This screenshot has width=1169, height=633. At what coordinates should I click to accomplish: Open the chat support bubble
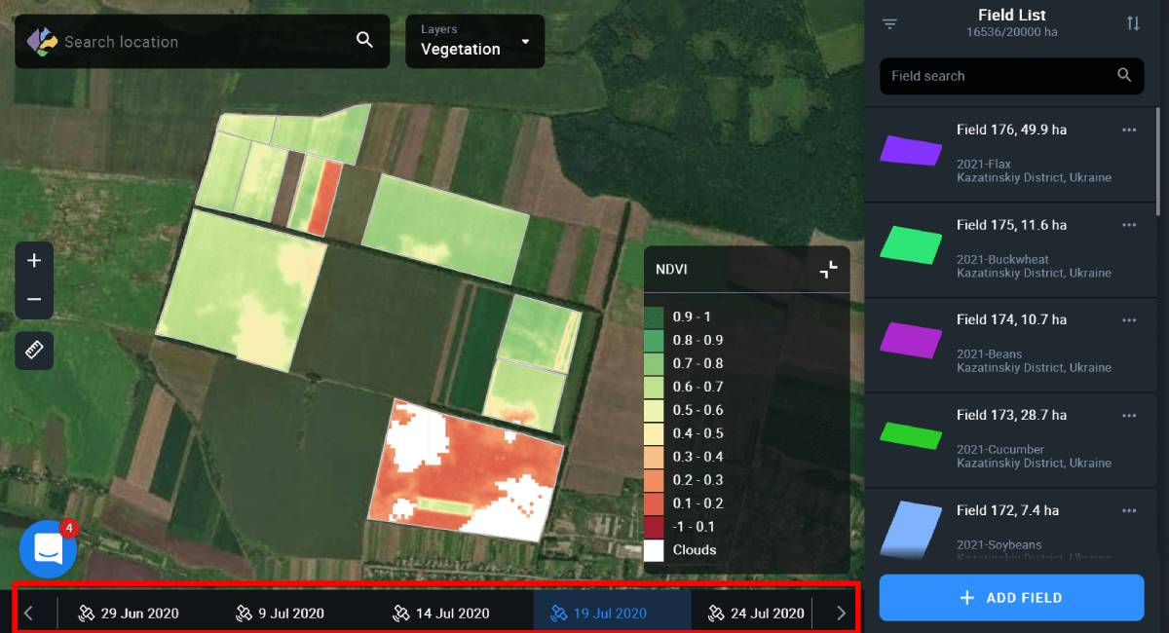(48, 549)
